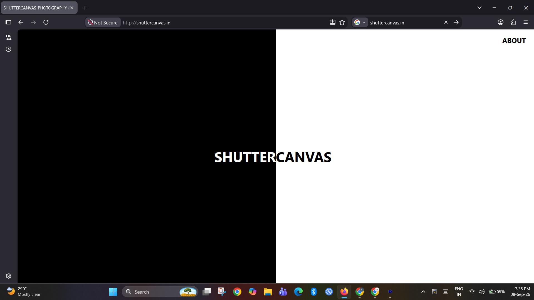Bookmark this page with star icon
Image resolution: width=534 pixels, height=300 pixels.
pyautogui.click(x=342, y=22)
